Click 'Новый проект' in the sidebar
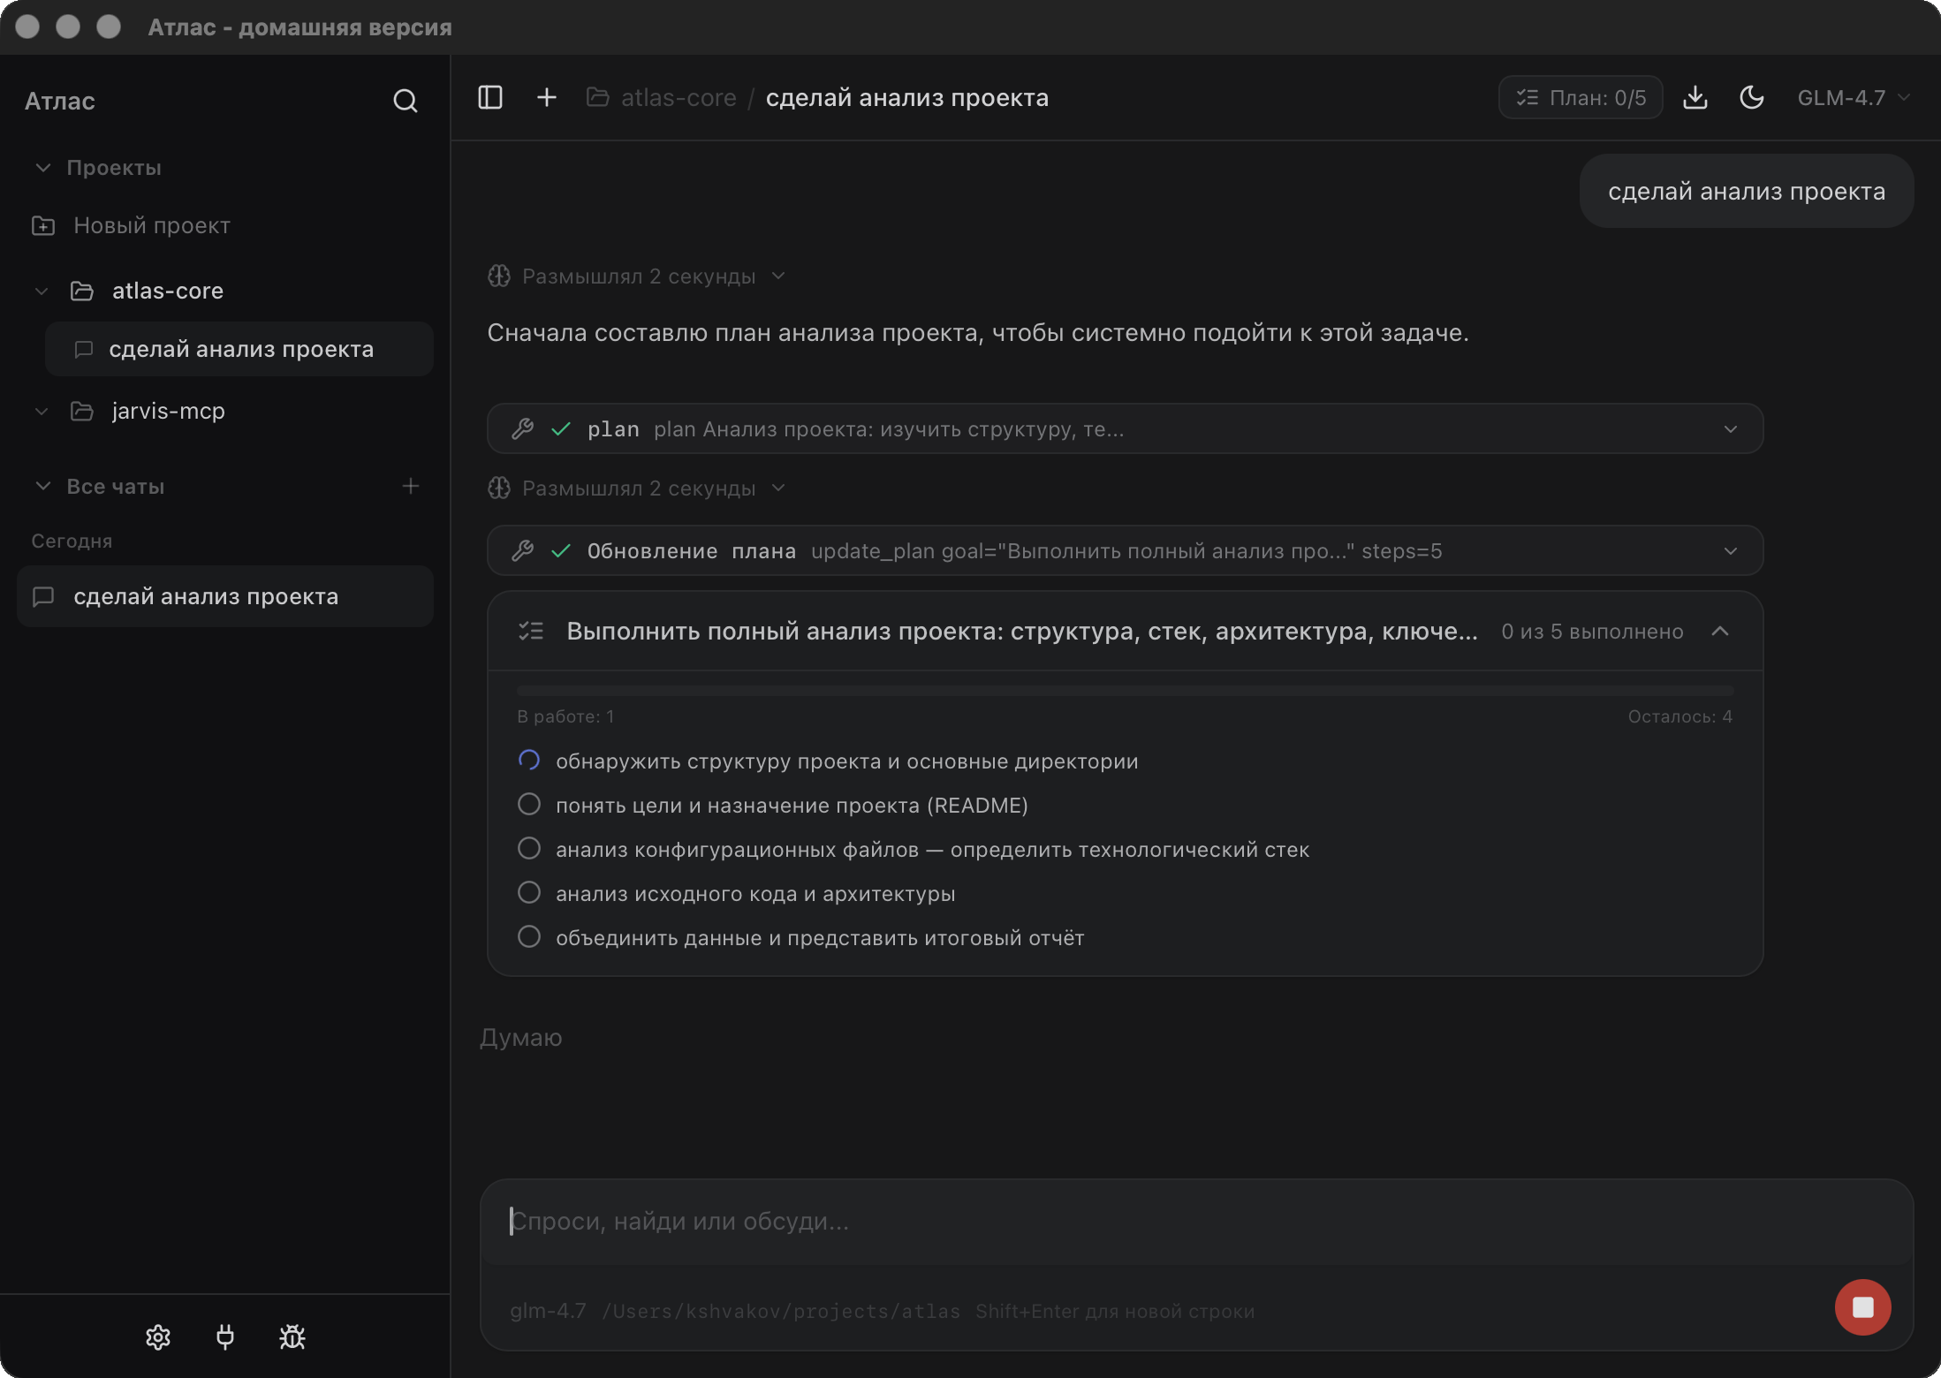Screen dimensions: 1941x1378 [152, 225]
